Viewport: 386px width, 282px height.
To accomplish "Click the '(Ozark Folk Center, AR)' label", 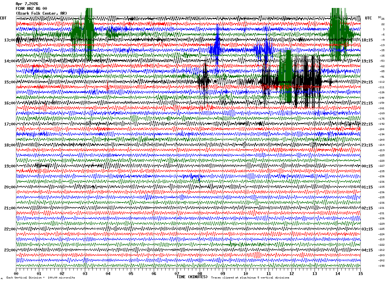I will pyautogui.click(x=41, y=13).
